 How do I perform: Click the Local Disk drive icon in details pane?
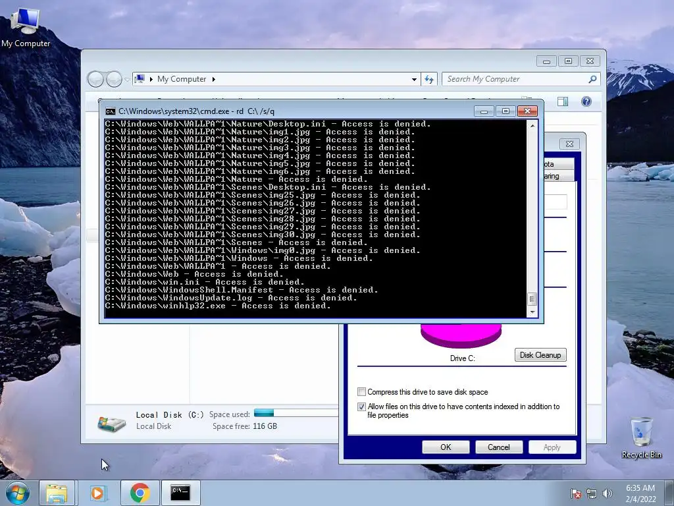pyautogui.click(x=111, y=424)
